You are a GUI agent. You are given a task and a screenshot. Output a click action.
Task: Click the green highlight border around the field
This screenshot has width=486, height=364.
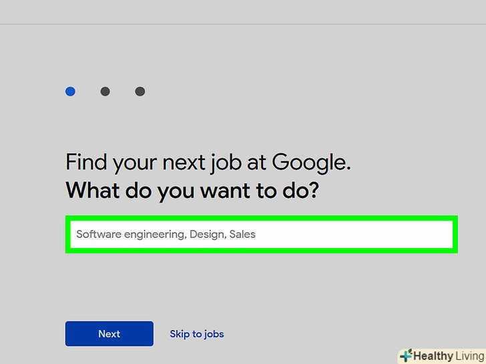(x=261, y=217)
